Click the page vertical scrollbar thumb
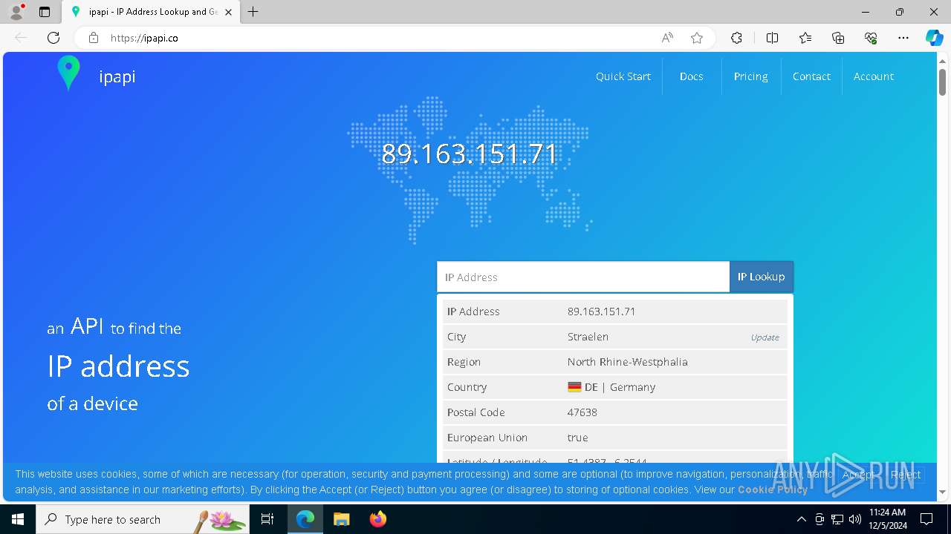Viewport: 951px width, 534px height. coord(942,82)
